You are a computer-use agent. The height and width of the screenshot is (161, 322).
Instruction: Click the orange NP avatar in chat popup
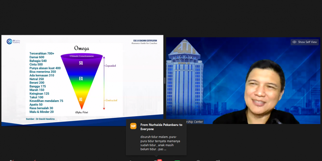pos(133,126)
